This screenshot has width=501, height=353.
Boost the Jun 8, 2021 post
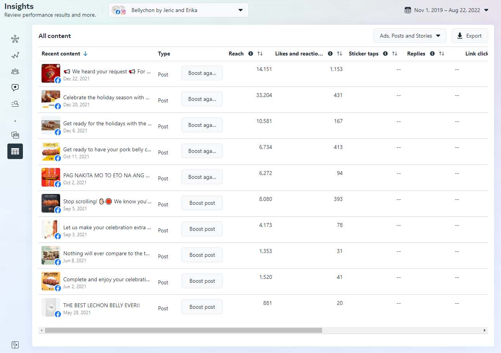click(x=202, y=255)
